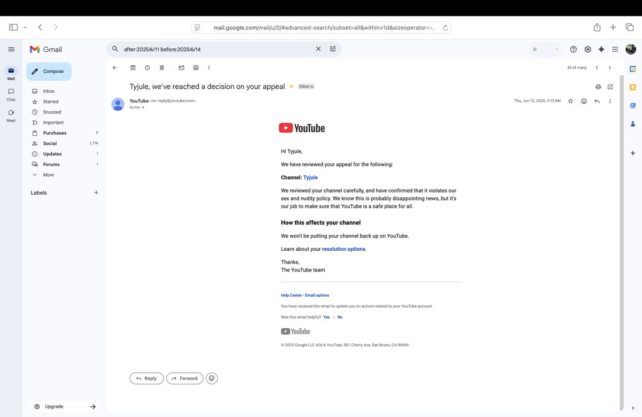This screenshot has width=642, height=417.
Task: Add an emoji reaction in email header
Action: [584, 101]
